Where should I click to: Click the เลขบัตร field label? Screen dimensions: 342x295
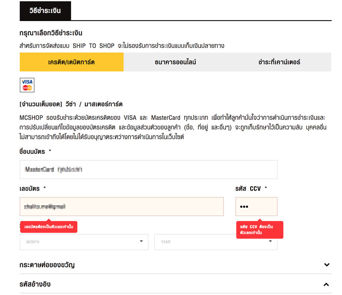(32, 188)
